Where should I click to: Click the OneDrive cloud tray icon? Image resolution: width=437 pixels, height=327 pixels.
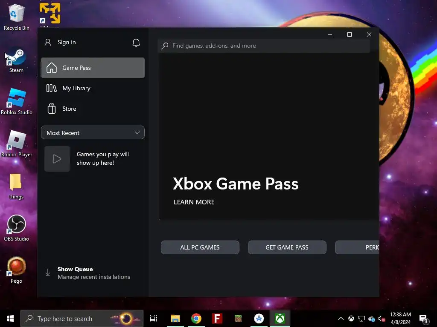pyautogui.click(x=372, y=318)
